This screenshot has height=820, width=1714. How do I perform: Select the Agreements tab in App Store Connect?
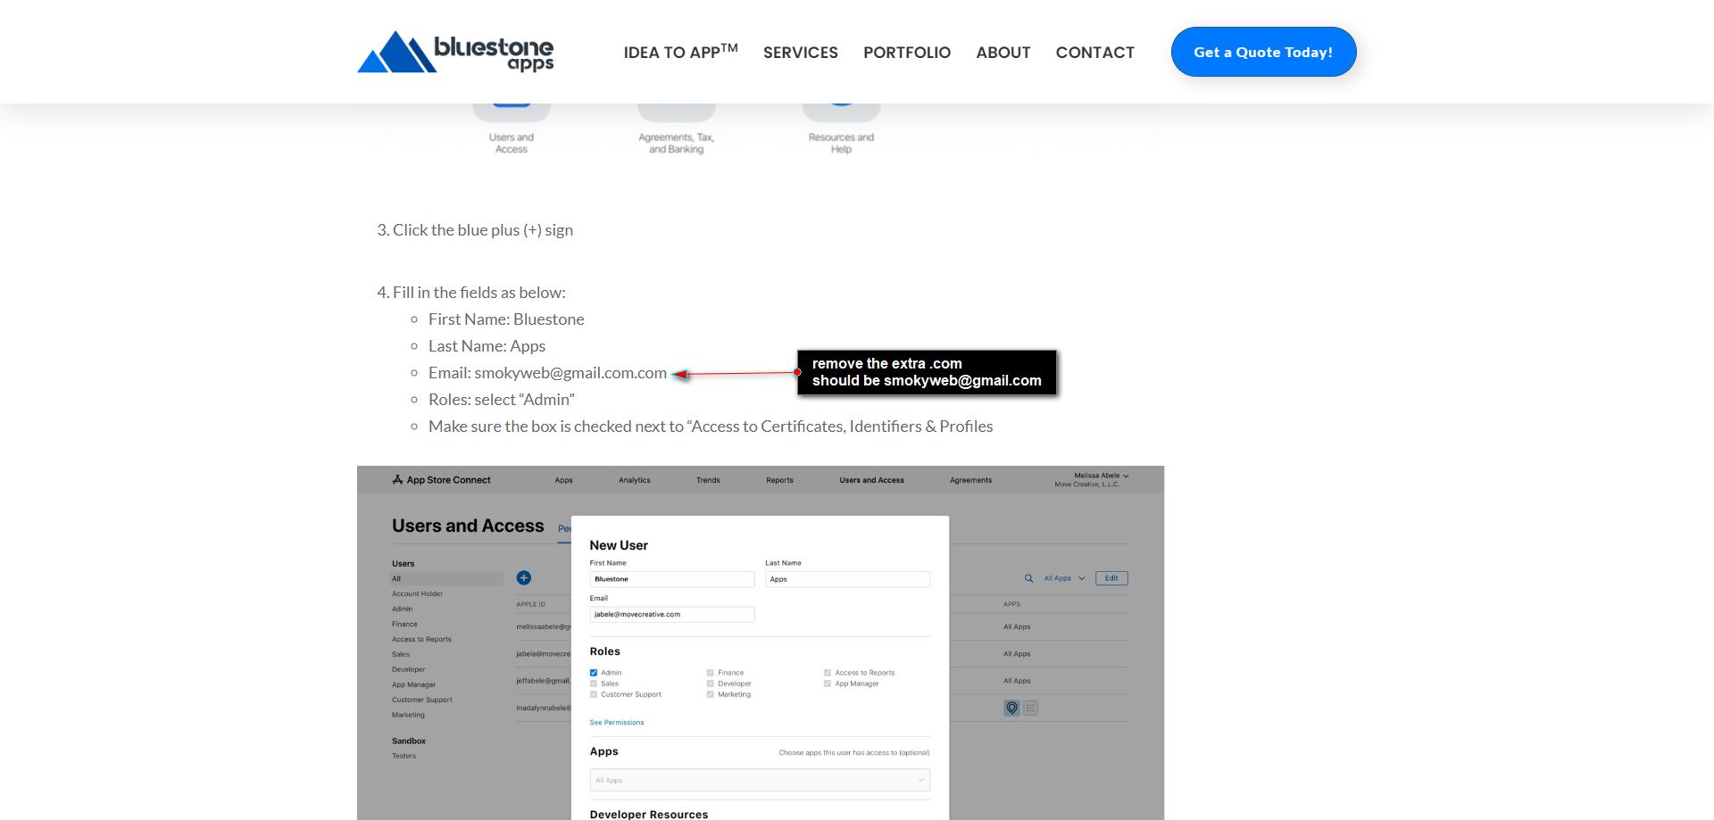(x=970, y=480)
